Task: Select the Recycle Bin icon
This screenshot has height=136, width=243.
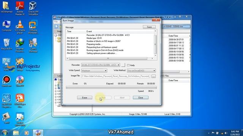Action: (6, 45)
